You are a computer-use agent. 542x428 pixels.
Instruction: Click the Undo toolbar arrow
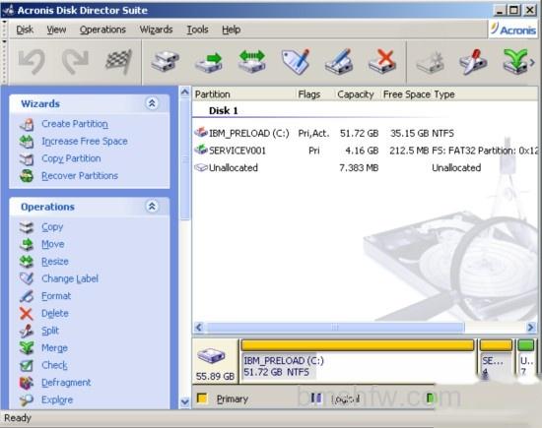32,61
